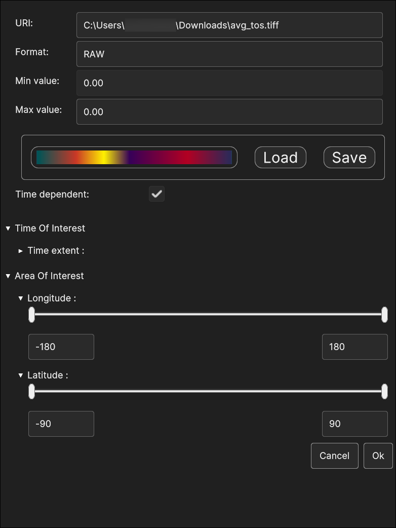396x528 pixels.
Task: Click the color gradient bar
Action: pos(134,158)
